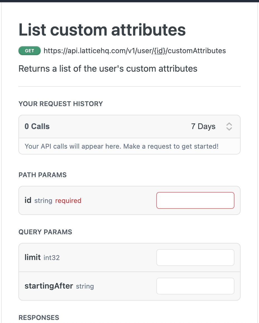Screen dimensions: 259x323
Task: Click the YOUR REQUEST HISTORY label
Action: point(61,104)
